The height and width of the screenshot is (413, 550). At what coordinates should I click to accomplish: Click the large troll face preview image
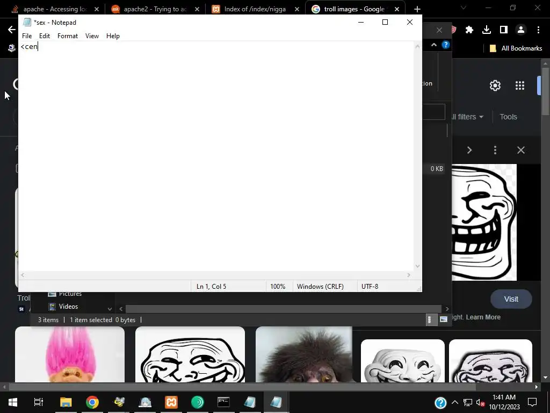[x=484, y=222]
